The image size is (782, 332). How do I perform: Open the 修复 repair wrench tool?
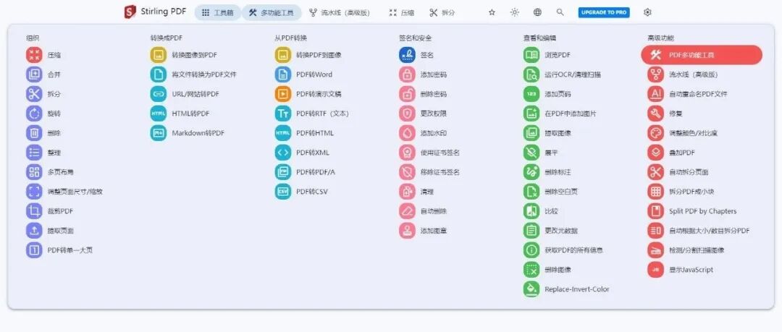coord(665,114)
